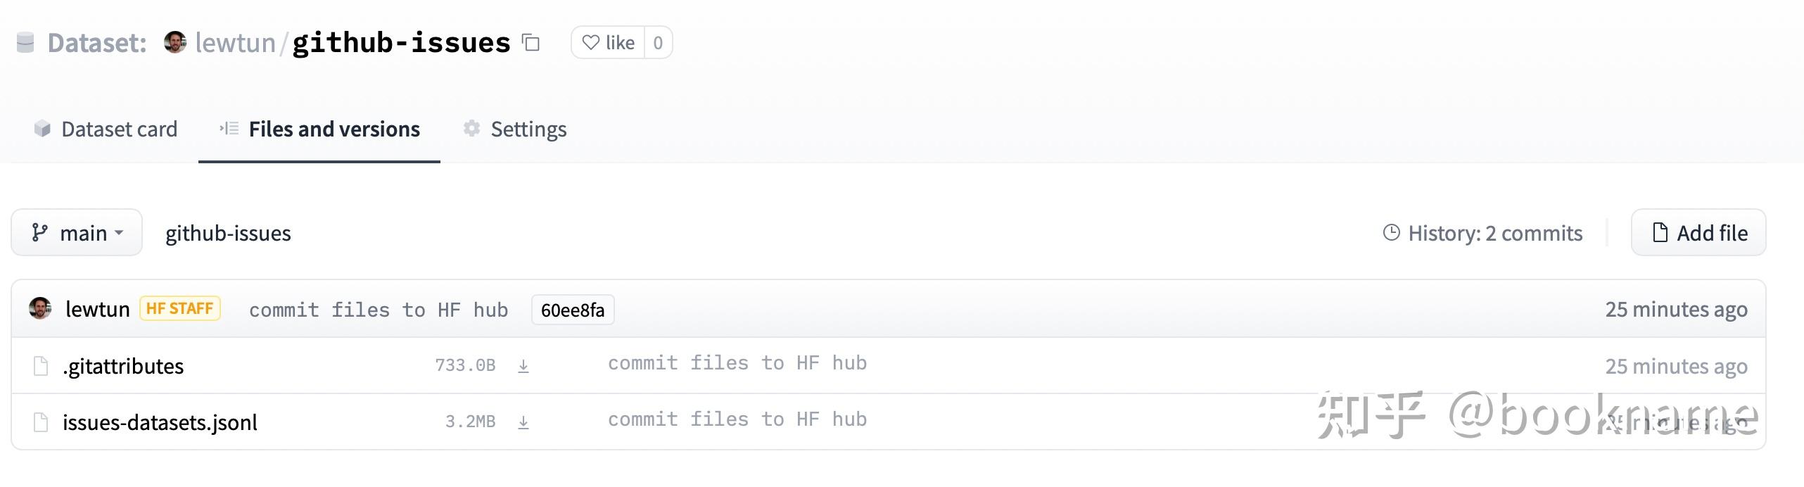
Task: Switch to the Dataset card tab
Action: tap(106, 129)
